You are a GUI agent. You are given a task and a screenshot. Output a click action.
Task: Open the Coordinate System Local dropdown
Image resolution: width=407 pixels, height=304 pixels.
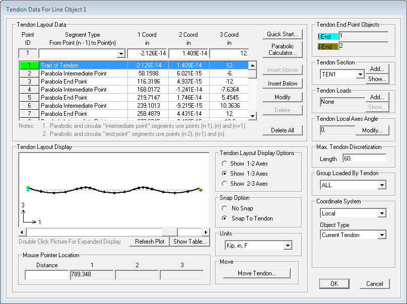click(x=382, y=213)
